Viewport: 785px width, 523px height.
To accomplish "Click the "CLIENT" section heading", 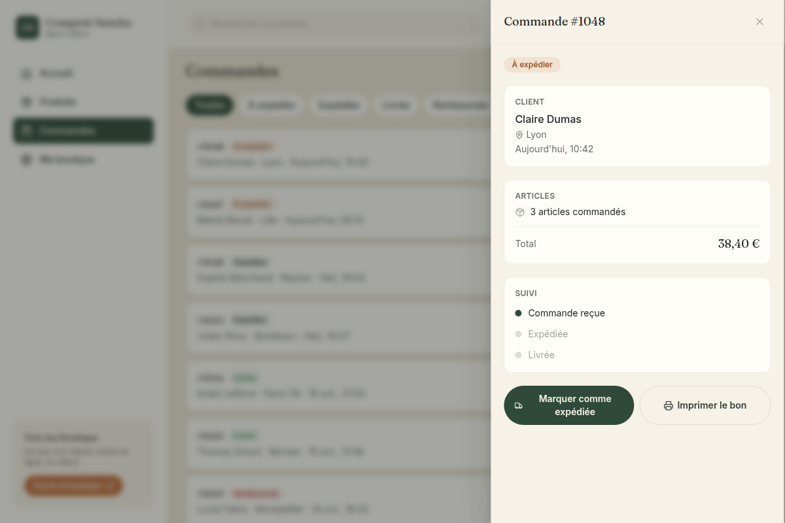I will (530, 102).
